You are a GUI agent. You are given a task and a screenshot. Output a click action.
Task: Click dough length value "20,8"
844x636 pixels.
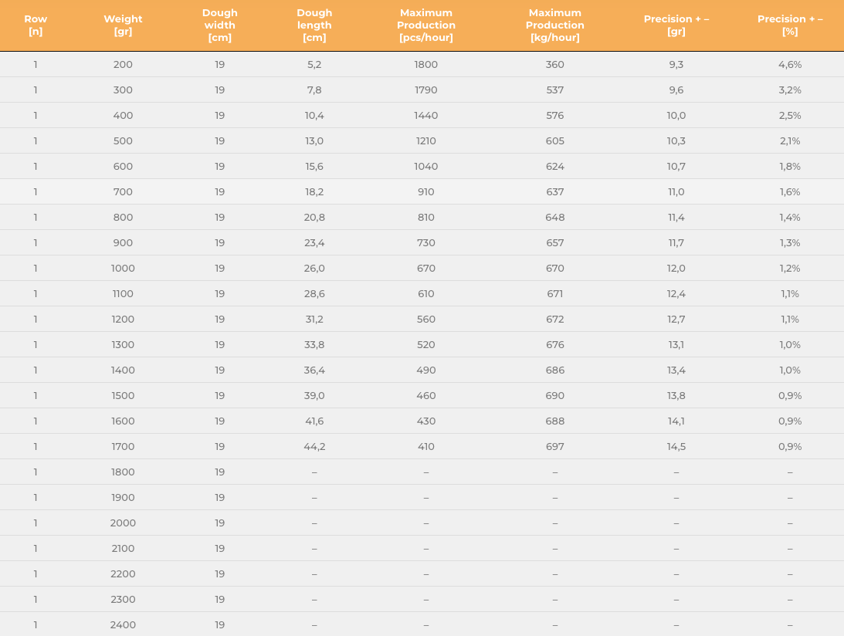[x=314, y=218]
